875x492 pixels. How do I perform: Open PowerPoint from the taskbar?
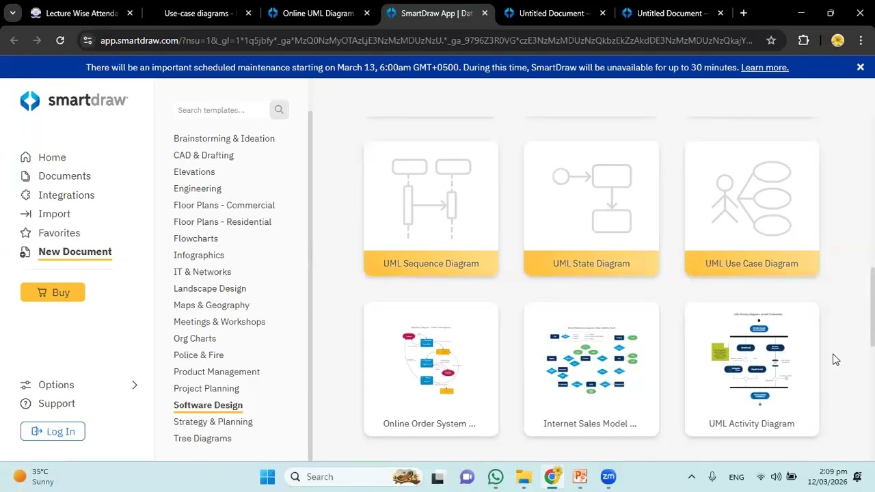tap(580, 476)
